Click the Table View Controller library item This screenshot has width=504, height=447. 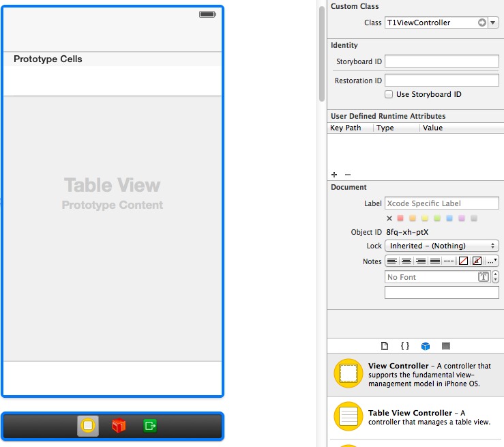click(415, 417)
